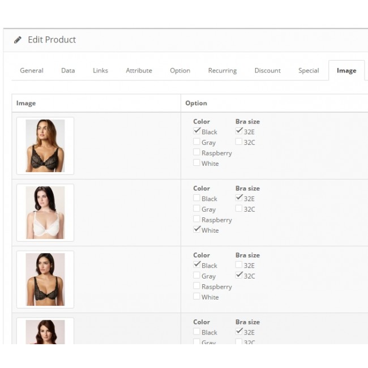Open the Special tab
368x368 pixels.
pos(309,71)
